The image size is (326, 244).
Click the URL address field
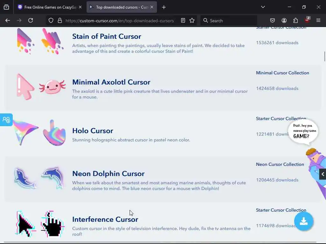coord(120,21)
